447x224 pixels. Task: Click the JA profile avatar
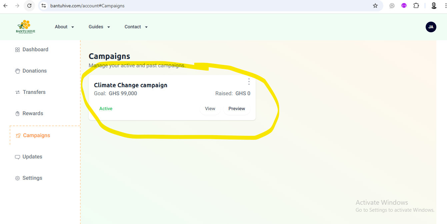(x=431, y=27)
